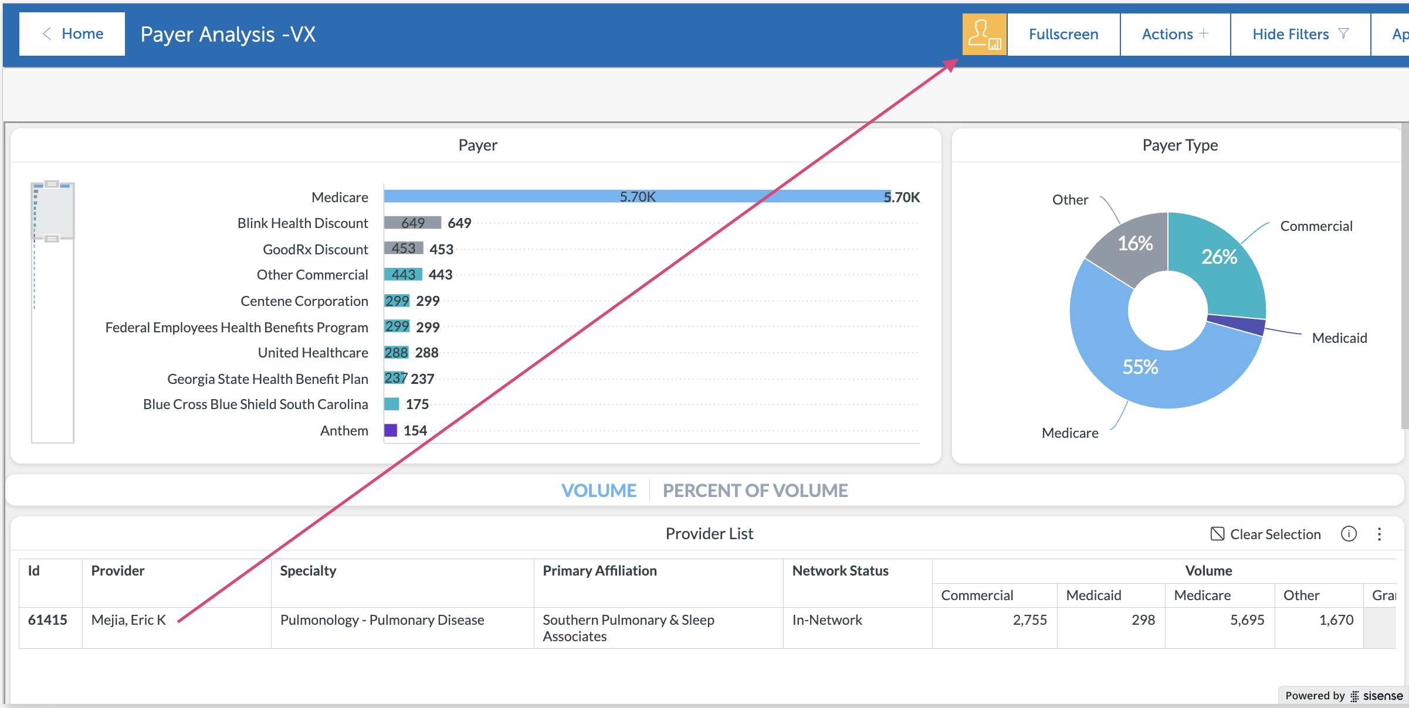Click the funnel icon in Hide Filters
The image size is (1409, 708).
(1344, 34)
